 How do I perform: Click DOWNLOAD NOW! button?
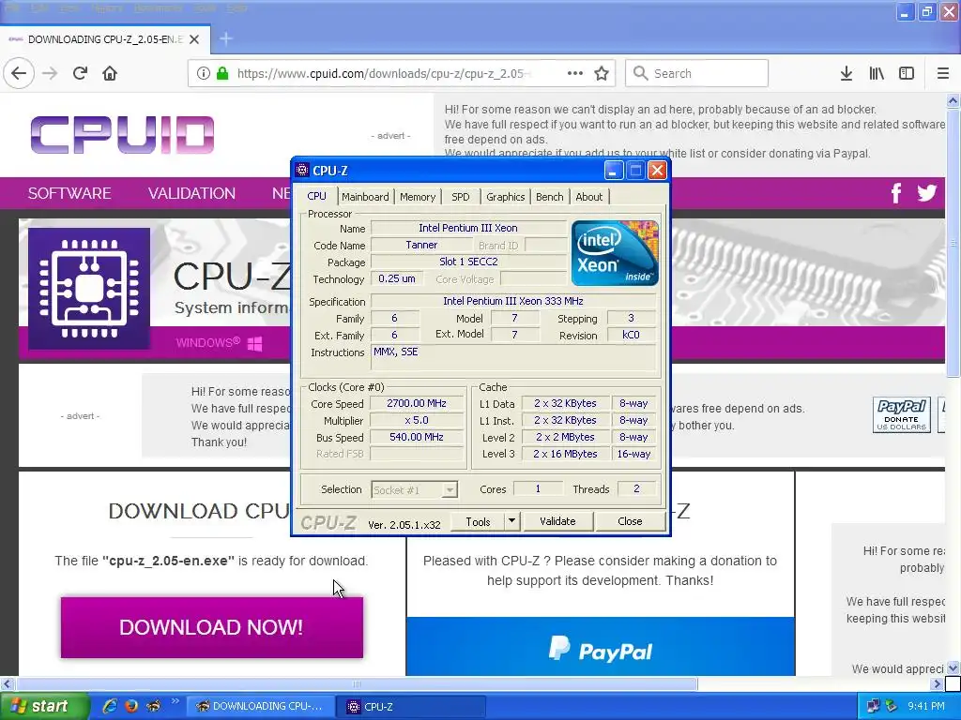pyautogui.click(x=212, y=627)
